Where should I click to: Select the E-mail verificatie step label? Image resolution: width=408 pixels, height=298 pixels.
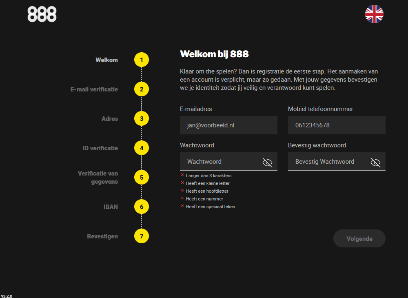click(94, 89)
